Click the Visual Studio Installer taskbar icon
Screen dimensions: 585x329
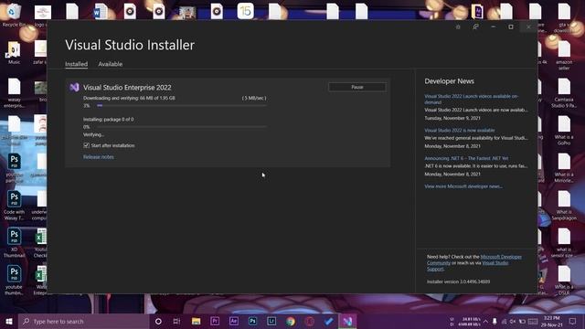[347, 321]
